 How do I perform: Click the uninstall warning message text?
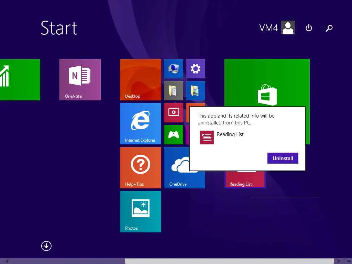coord(236,119)
